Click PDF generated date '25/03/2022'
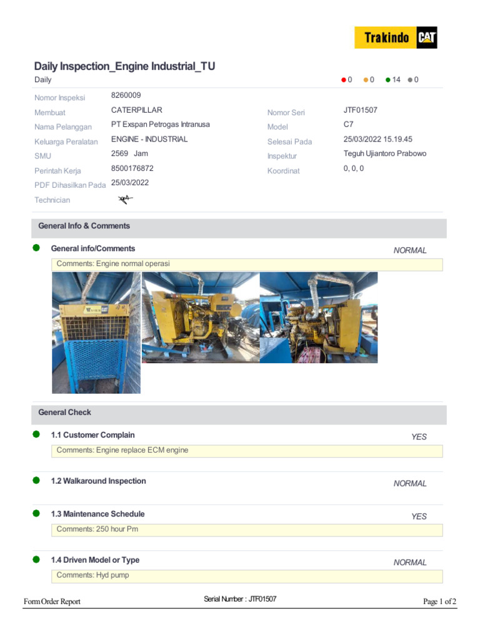The image size is (480, 641). [x=130, y=182]
